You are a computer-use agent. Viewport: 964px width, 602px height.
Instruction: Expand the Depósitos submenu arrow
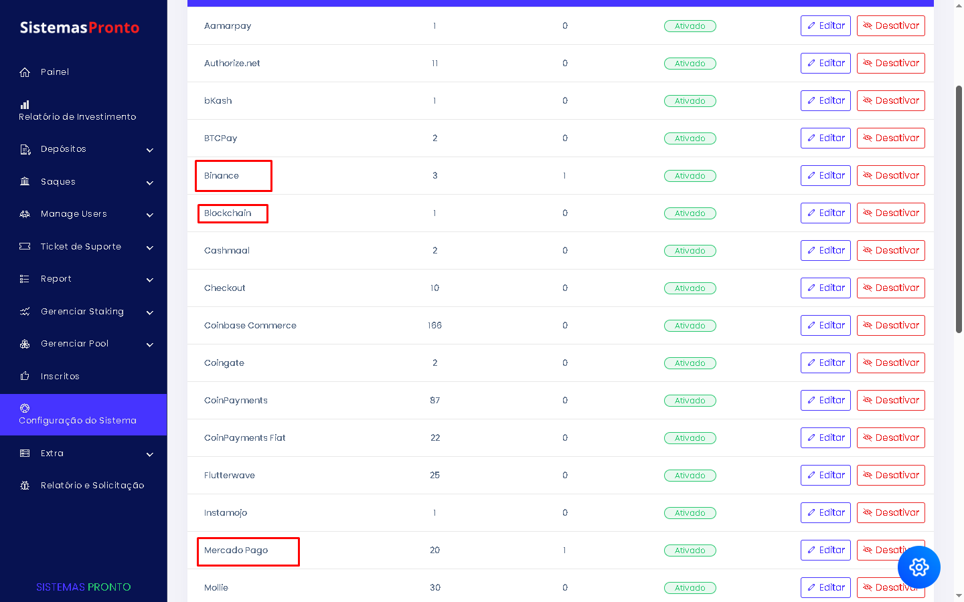(x=150, y=150)
